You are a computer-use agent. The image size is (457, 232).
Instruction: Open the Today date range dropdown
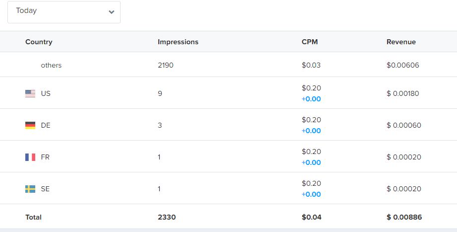click(64, 11)
